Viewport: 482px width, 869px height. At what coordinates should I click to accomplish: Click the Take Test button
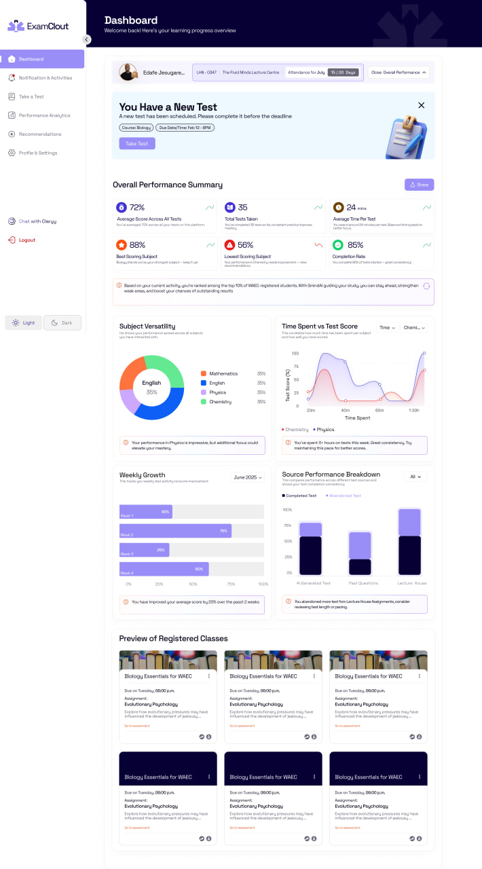pyautogui.click(x=137, y=144)
